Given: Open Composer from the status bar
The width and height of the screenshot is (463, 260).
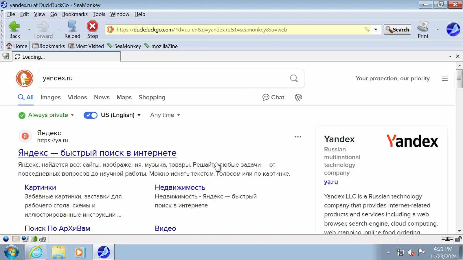Looking at the screenshot, I should click(x=25, y=239).
